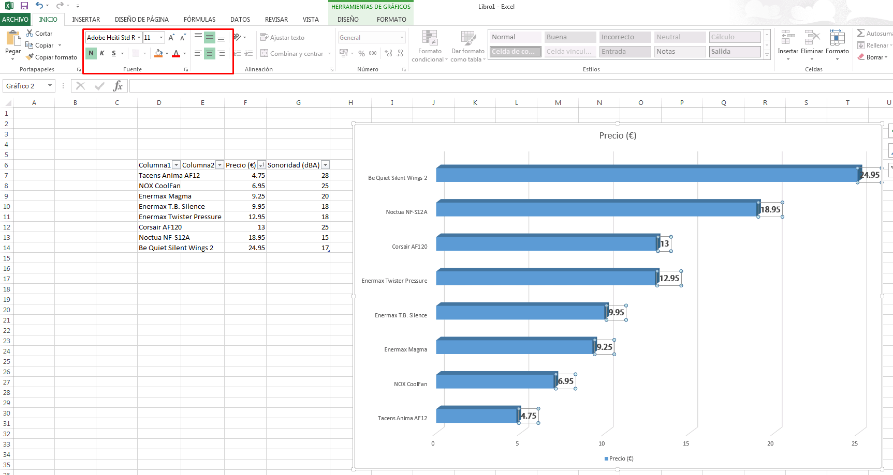
Task: Click the Copiar formato paintbrush icon
Action: [30, 57]
